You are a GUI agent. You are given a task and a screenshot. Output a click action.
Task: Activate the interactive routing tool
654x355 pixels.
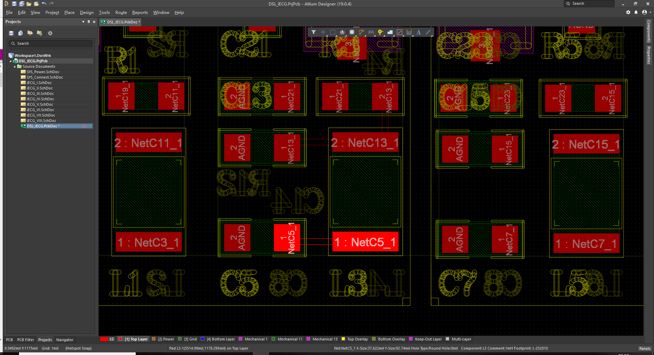361,32
